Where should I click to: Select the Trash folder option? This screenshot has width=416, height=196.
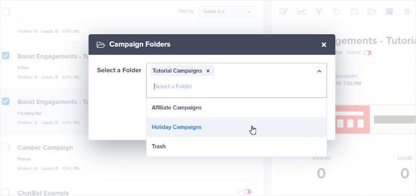click(x=237, y=146)
